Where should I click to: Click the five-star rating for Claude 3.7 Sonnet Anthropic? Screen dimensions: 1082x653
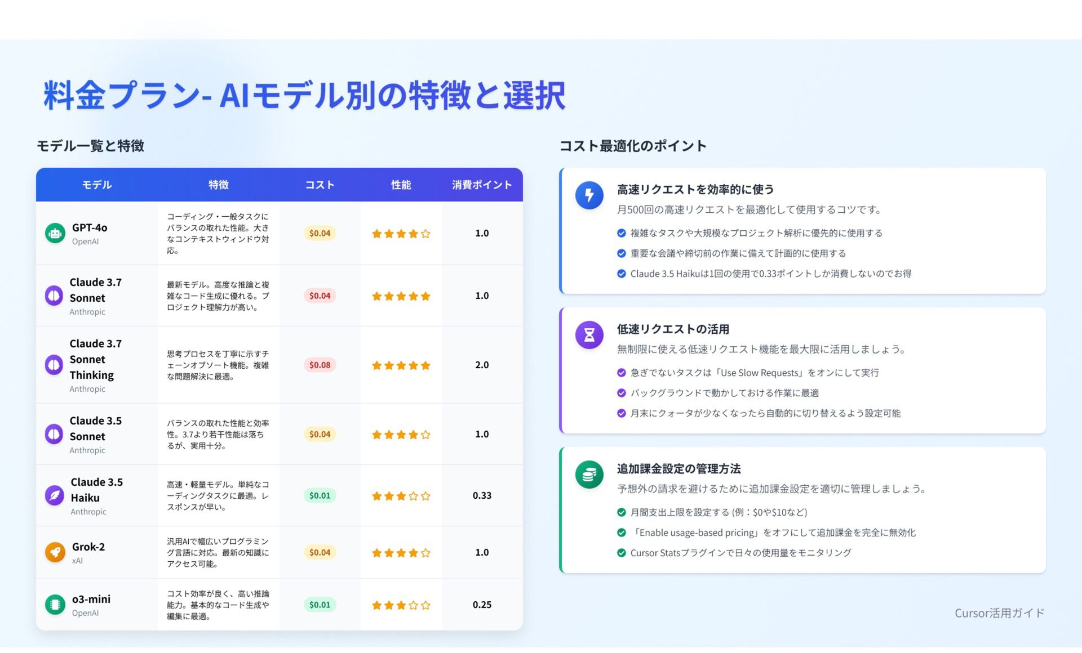coord(401,296)
